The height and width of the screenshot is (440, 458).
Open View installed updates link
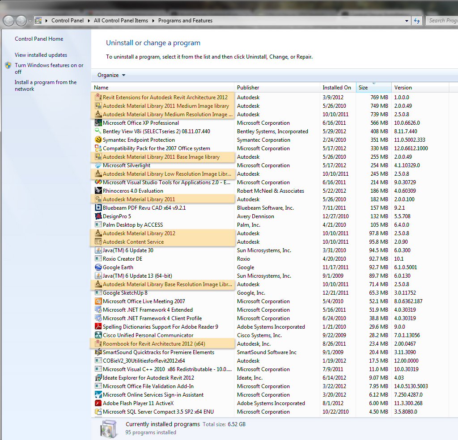coord(41,55)
